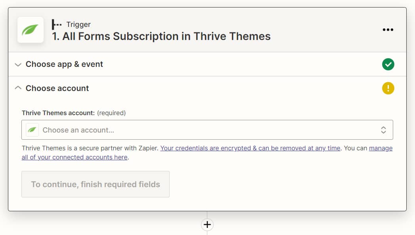Click the yellow warning status icon
This screenshot has height=235, width=415.
coord(388,88)
